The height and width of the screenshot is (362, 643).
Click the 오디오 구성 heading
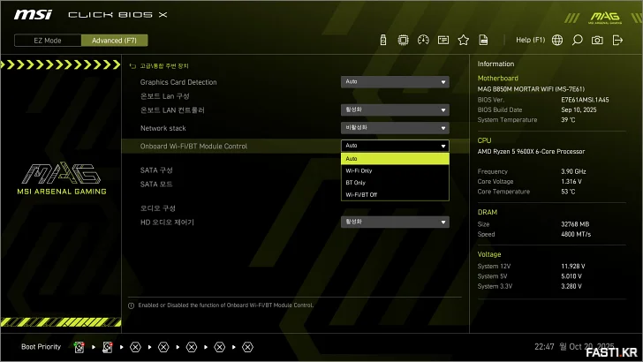tap(158, 208)
